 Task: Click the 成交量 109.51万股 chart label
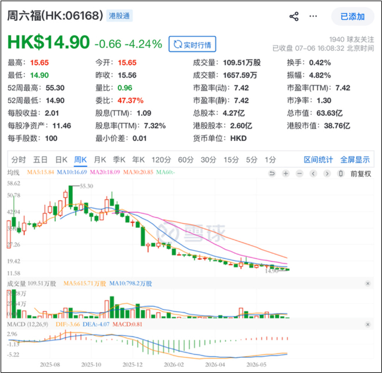32,284
